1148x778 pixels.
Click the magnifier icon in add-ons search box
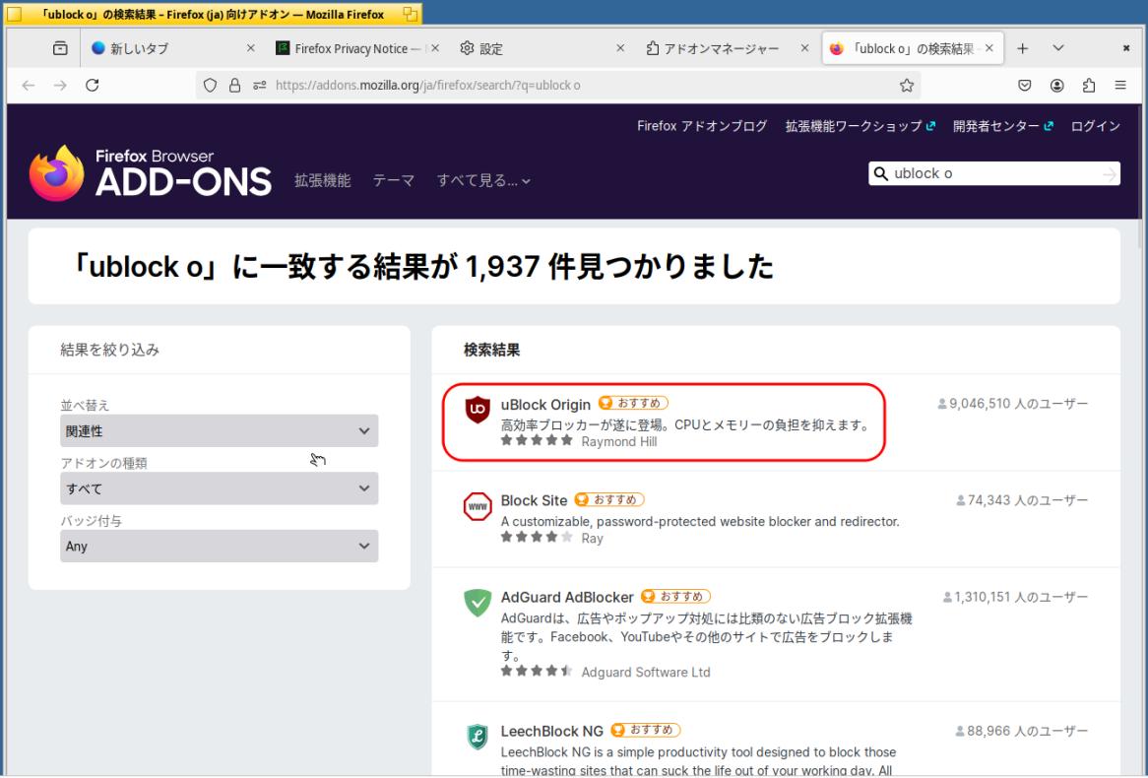(881, 173)
